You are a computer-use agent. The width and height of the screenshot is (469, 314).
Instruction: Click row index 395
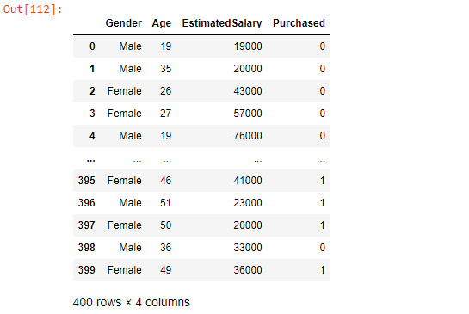click(86, 181)
